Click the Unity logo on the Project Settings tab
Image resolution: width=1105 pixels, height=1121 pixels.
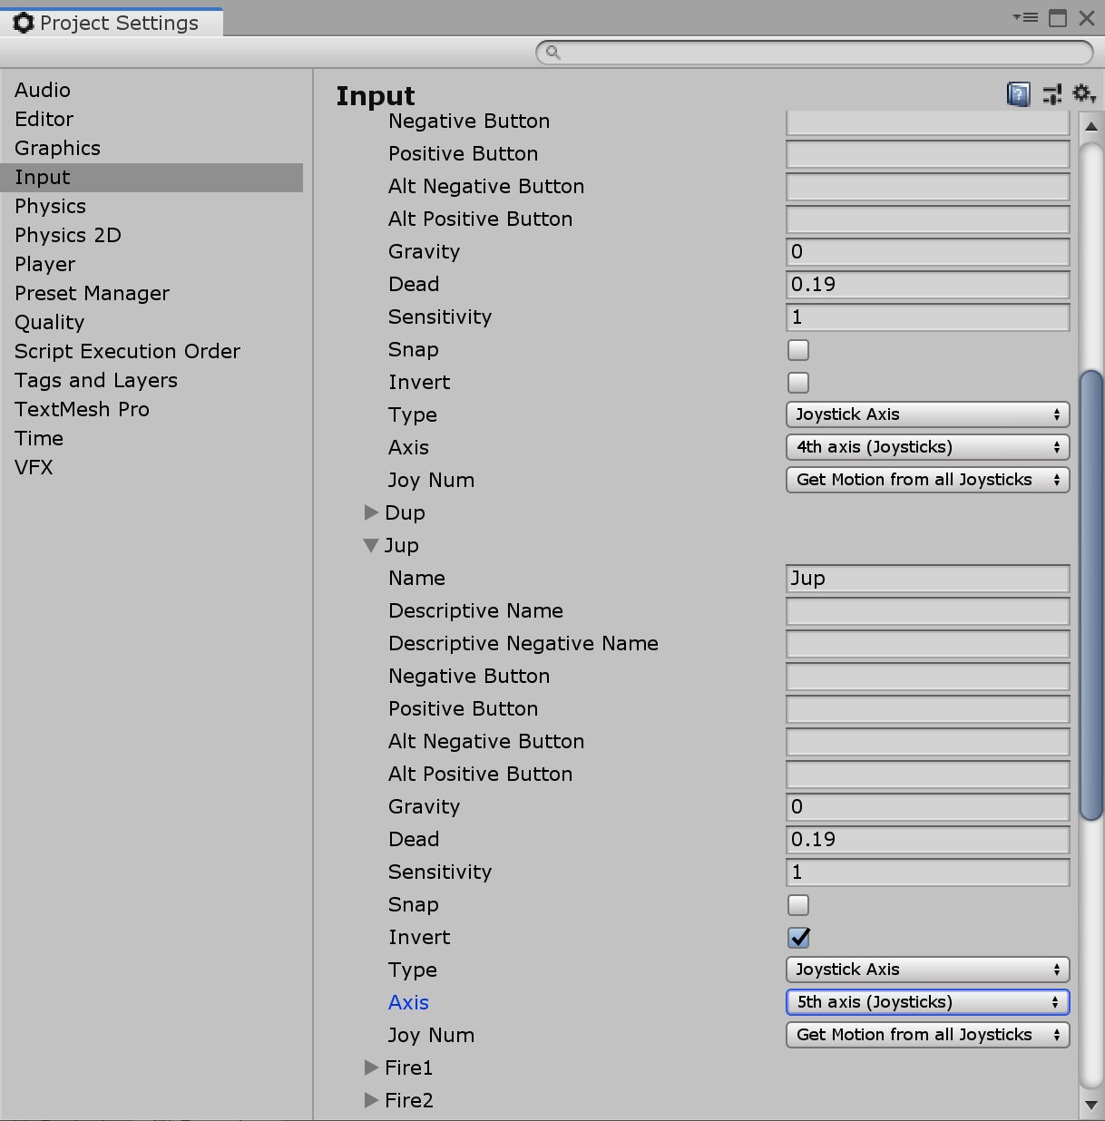click(x=23, y=23)
